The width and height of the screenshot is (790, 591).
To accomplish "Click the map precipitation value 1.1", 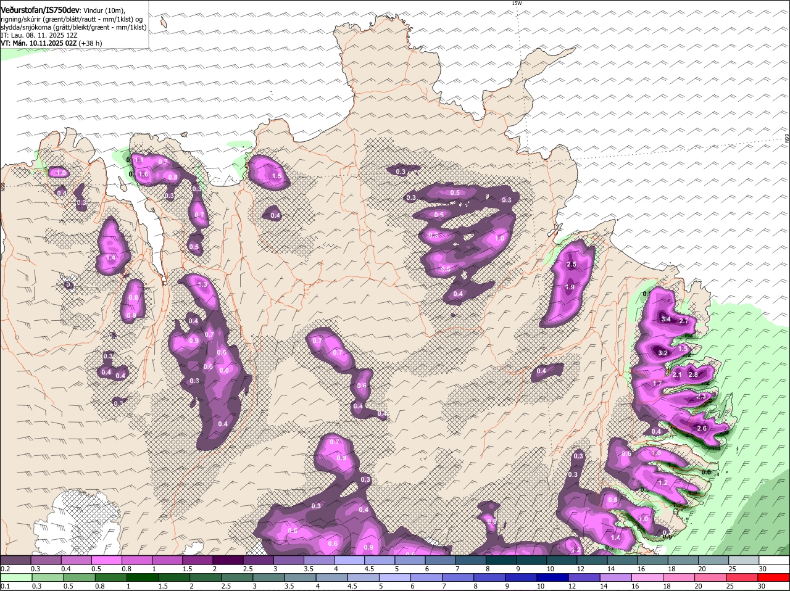I will (x=139, y=160).
